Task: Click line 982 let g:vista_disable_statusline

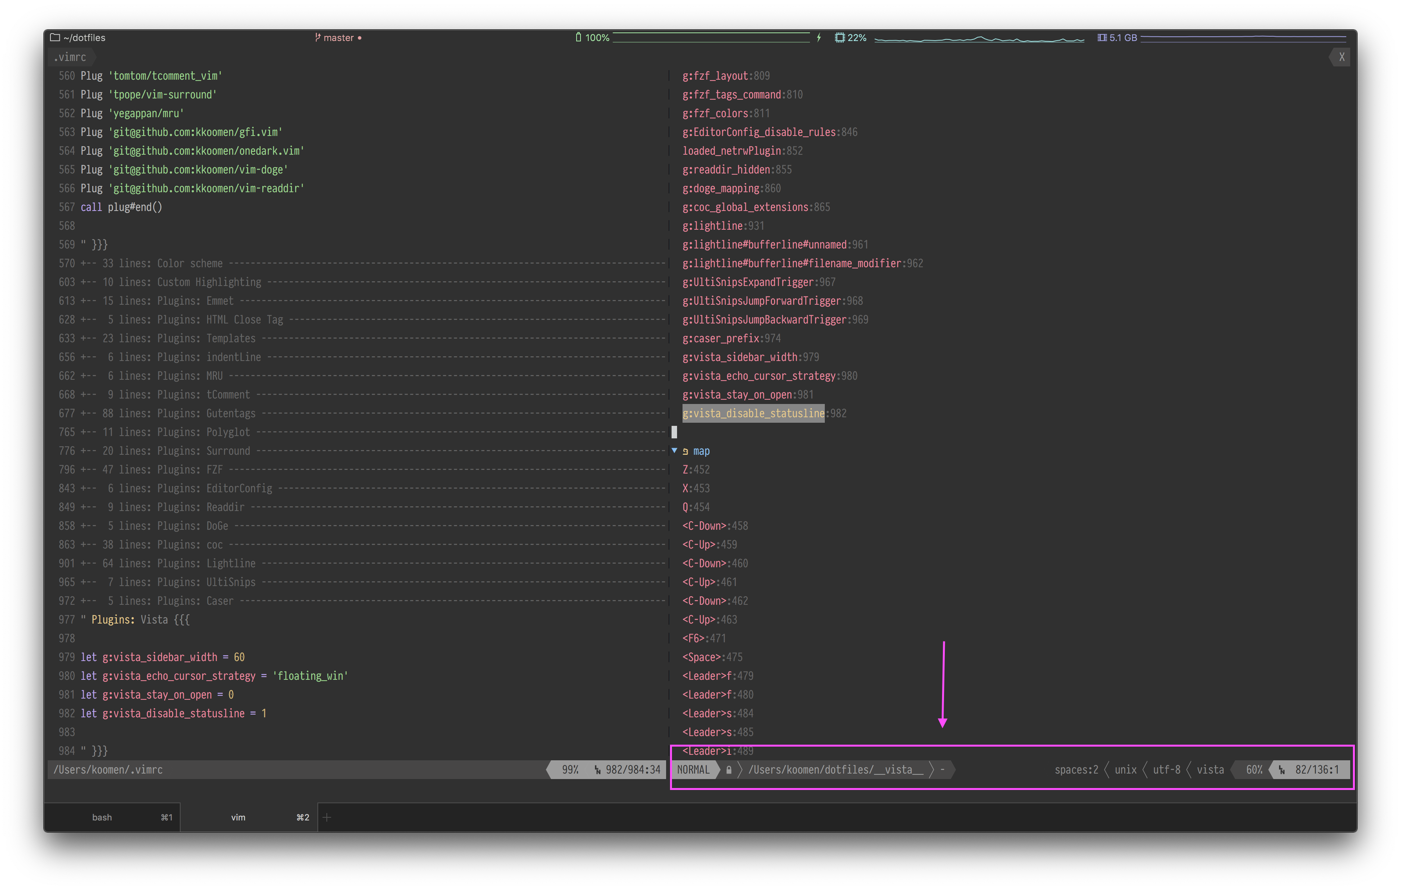Action: tap(174, 713)
